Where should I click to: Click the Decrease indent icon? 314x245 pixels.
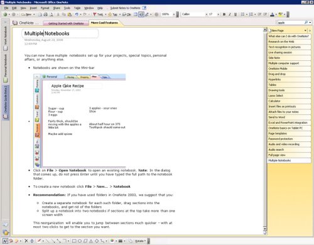tap(259, 14)
